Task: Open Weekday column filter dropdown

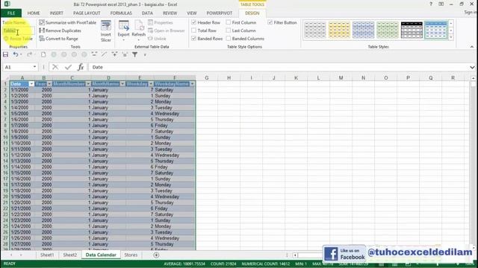Action: pyautogui.click(x=151, y=84)
